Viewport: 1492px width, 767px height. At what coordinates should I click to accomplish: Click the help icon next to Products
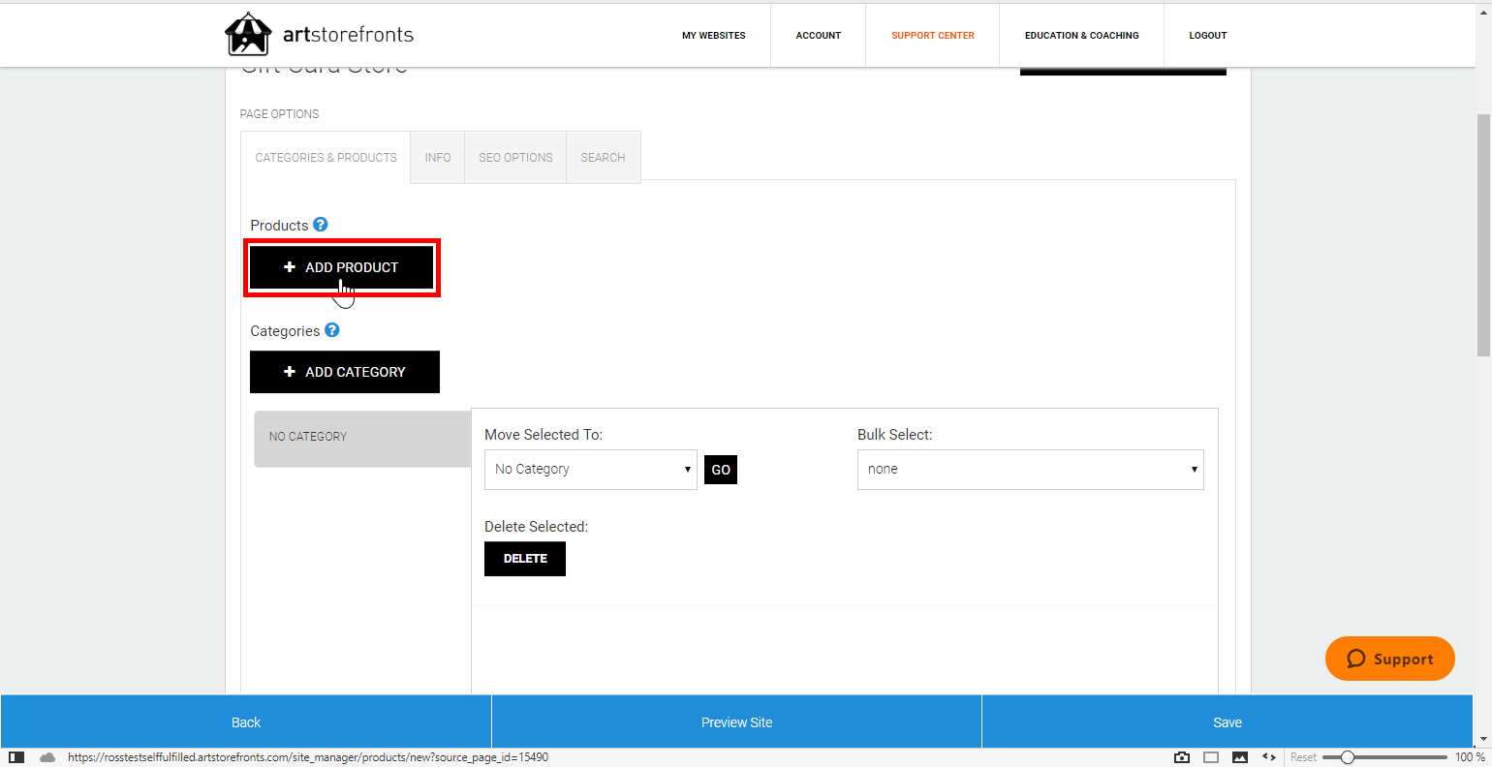click(x=321, y=225)
